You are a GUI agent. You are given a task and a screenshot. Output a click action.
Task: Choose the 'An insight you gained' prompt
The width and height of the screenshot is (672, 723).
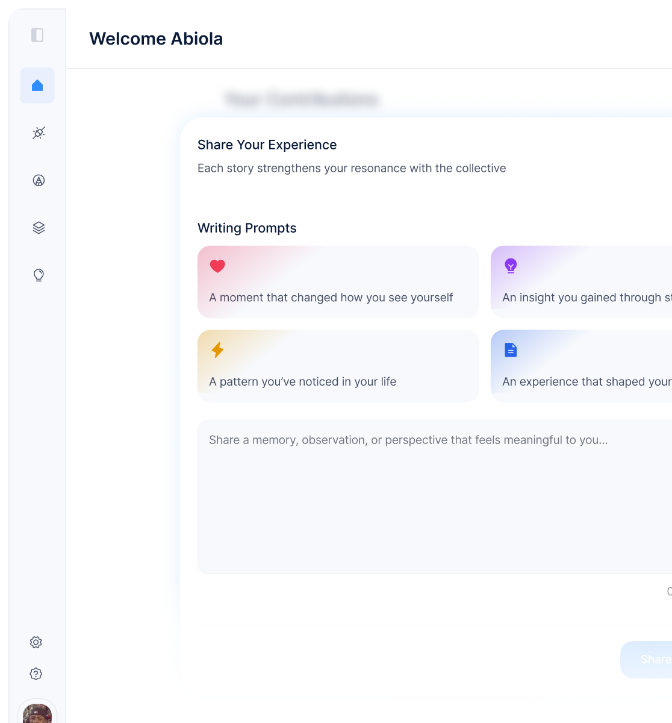(x=581, y=282)
